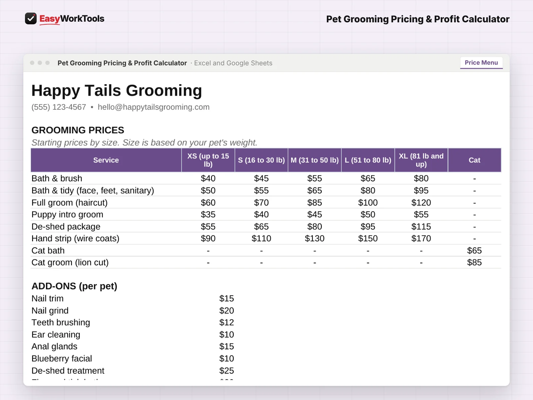Click the Cat bath price $65
The image size is (533, 400).
pos(474,250)
